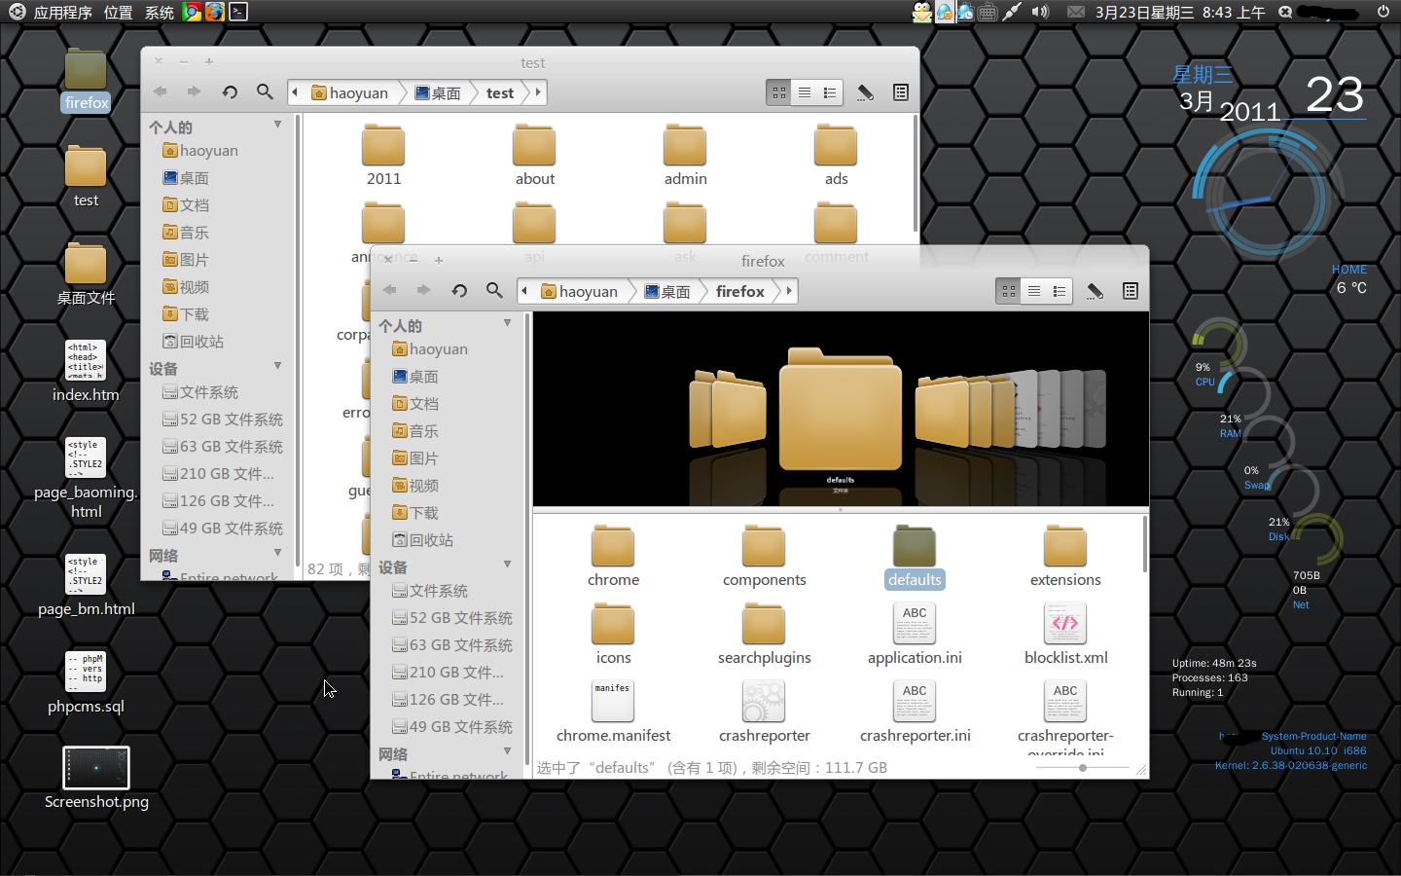Switch test window to icon view
This screenshot has width=1401, height=876.
click(779, 92)
